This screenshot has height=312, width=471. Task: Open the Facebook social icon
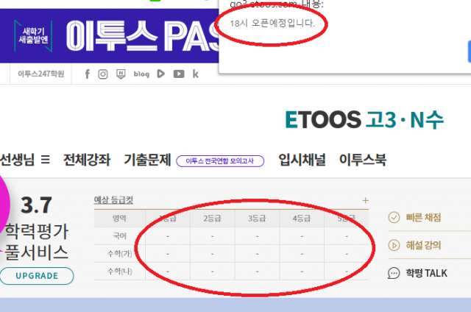[87, 74]
